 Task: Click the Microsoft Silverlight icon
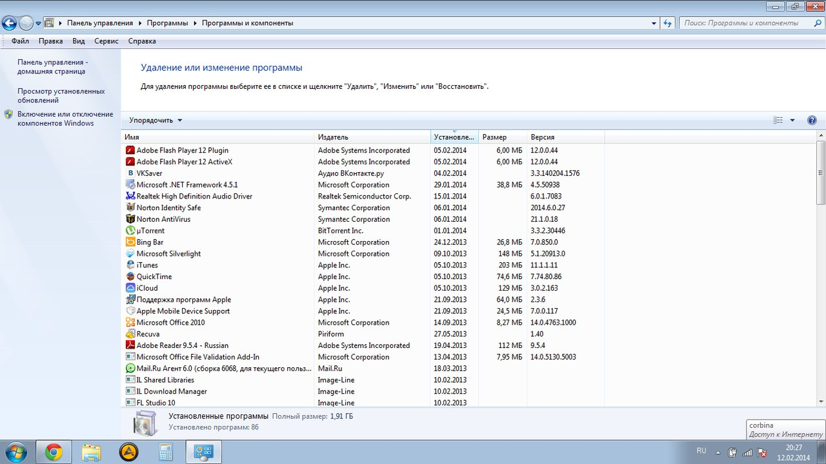[130, 254]
